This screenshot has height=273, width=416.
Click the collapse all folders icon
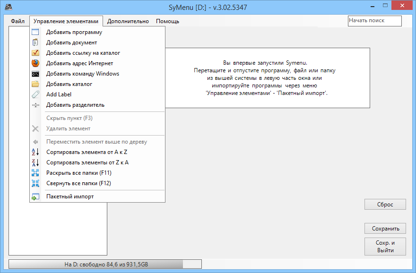pos(35,183)
